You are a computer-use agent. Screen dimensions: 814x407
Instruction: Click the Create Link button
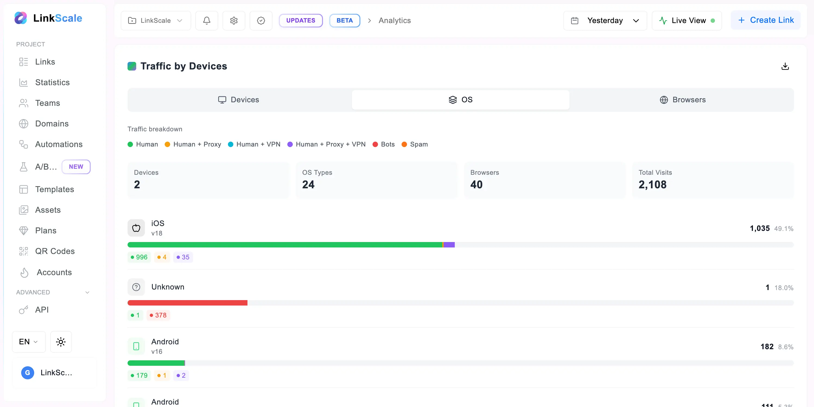766,20
